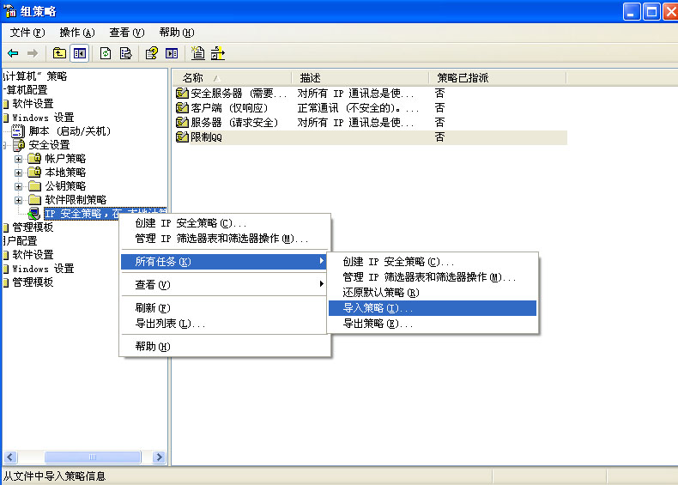Open the 查看(V) context submenu
This screenshot has height=485, width=678.
(x=223, y=284)
